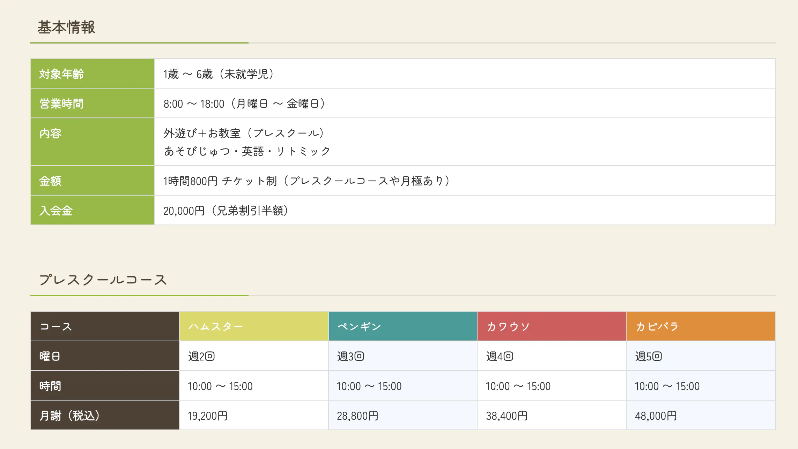The width and height of the screenshot is (798, 449).
Task: Select the red カワウソ course header
Action: pos(552,326)
